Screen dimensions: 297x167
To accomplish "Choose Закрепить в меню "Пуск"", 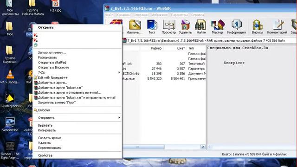I will click(77, 103).
